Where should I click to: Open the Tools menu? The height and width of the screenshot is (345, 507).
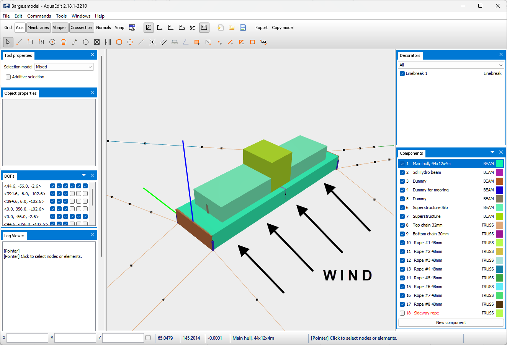pos(61,16)
